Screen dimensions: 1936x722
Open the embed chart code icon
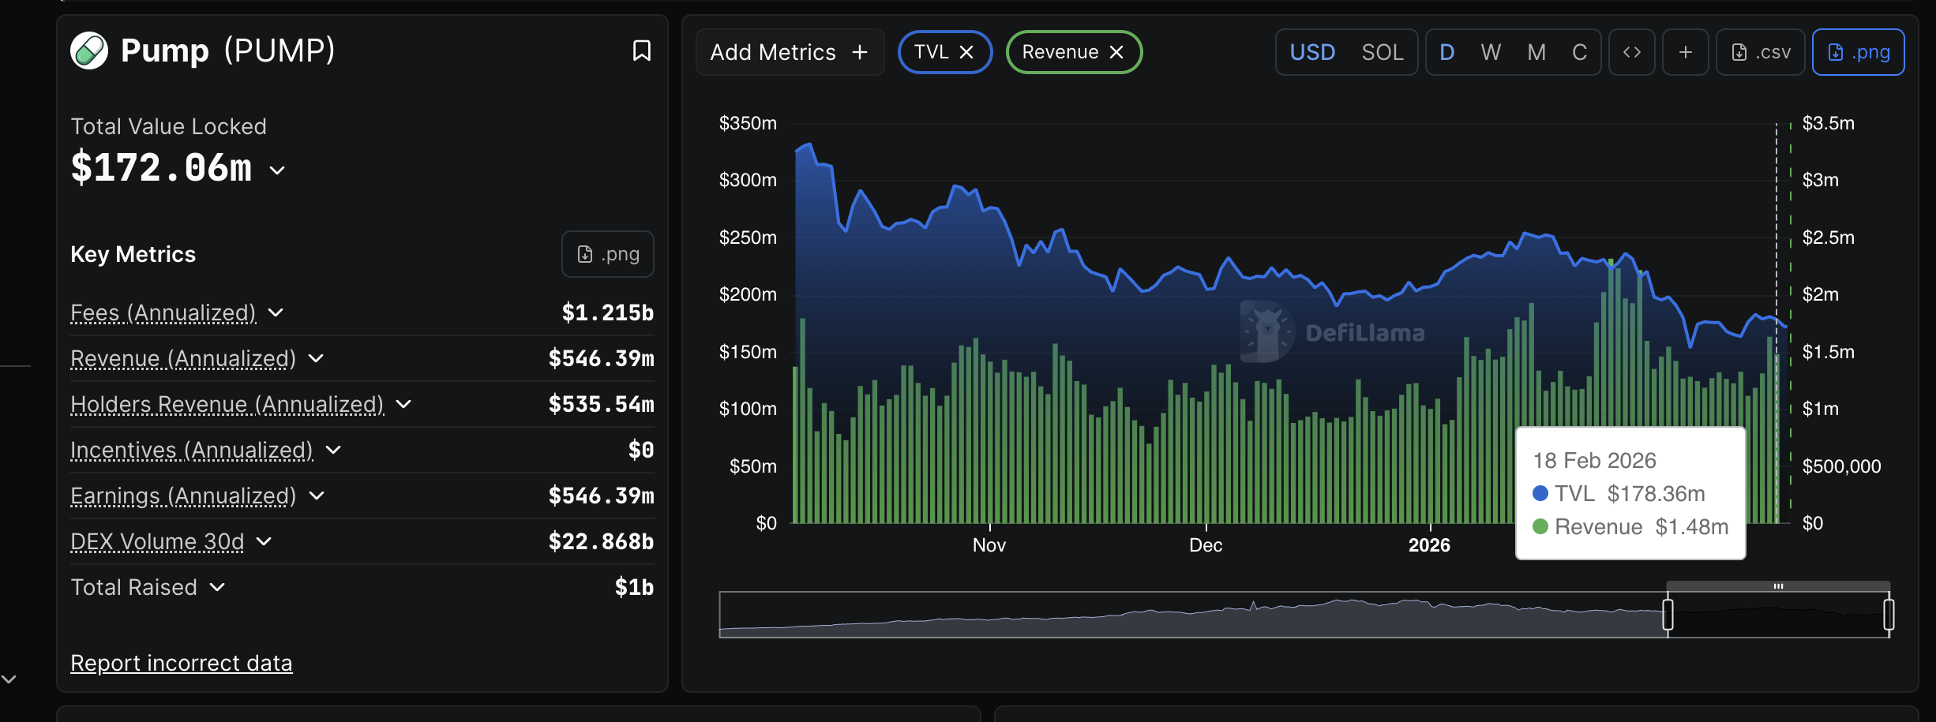pos(1631,52)
